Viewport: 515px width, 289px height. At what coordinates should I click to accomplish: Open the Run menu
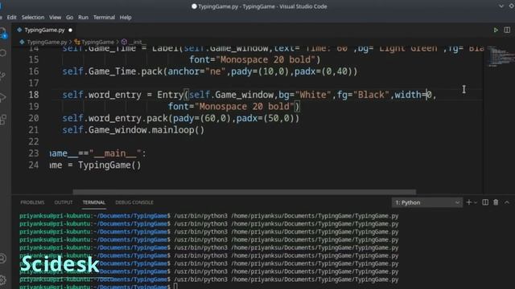[83, 18]
